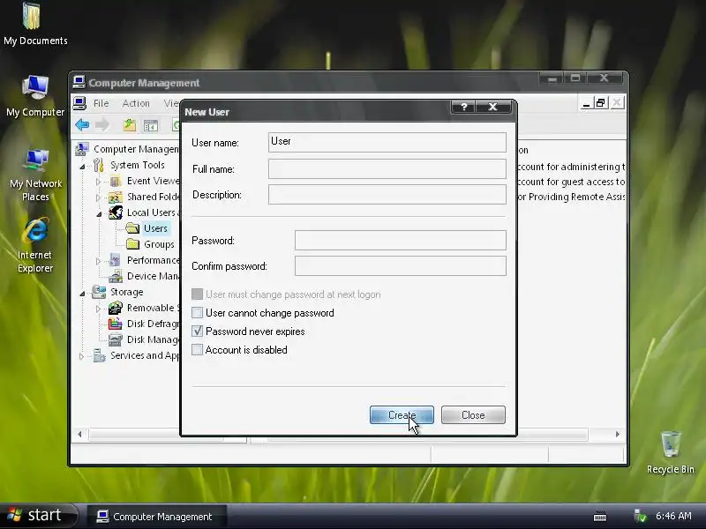706x529 pixels.
Task: Click Show/Hide Console Tree toolbar icon
Action: point(150,125)
